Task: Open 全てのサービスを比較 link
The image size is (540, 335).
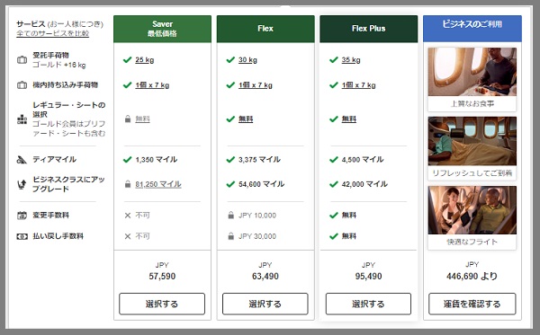Action: pos(53,33)
